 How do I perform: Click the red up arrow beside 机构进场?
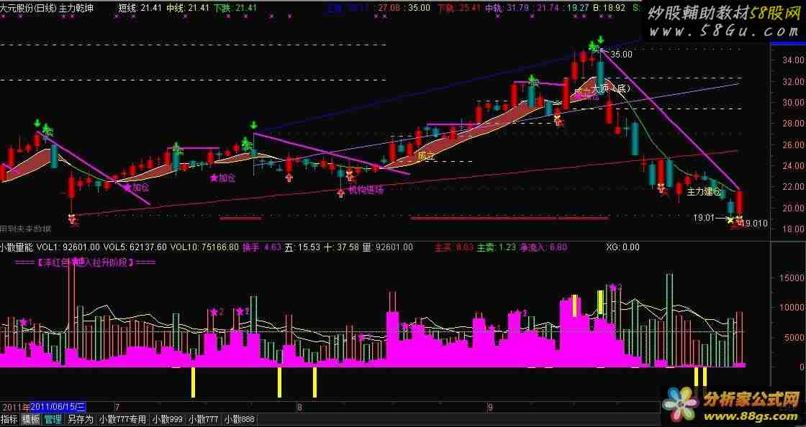(341, 193)
